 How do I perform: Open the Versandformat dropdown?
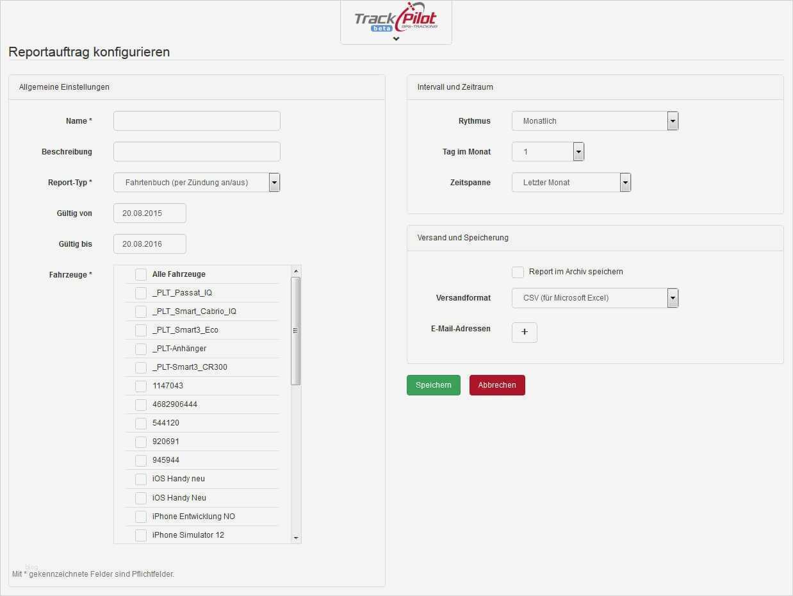tap(671, 297)
